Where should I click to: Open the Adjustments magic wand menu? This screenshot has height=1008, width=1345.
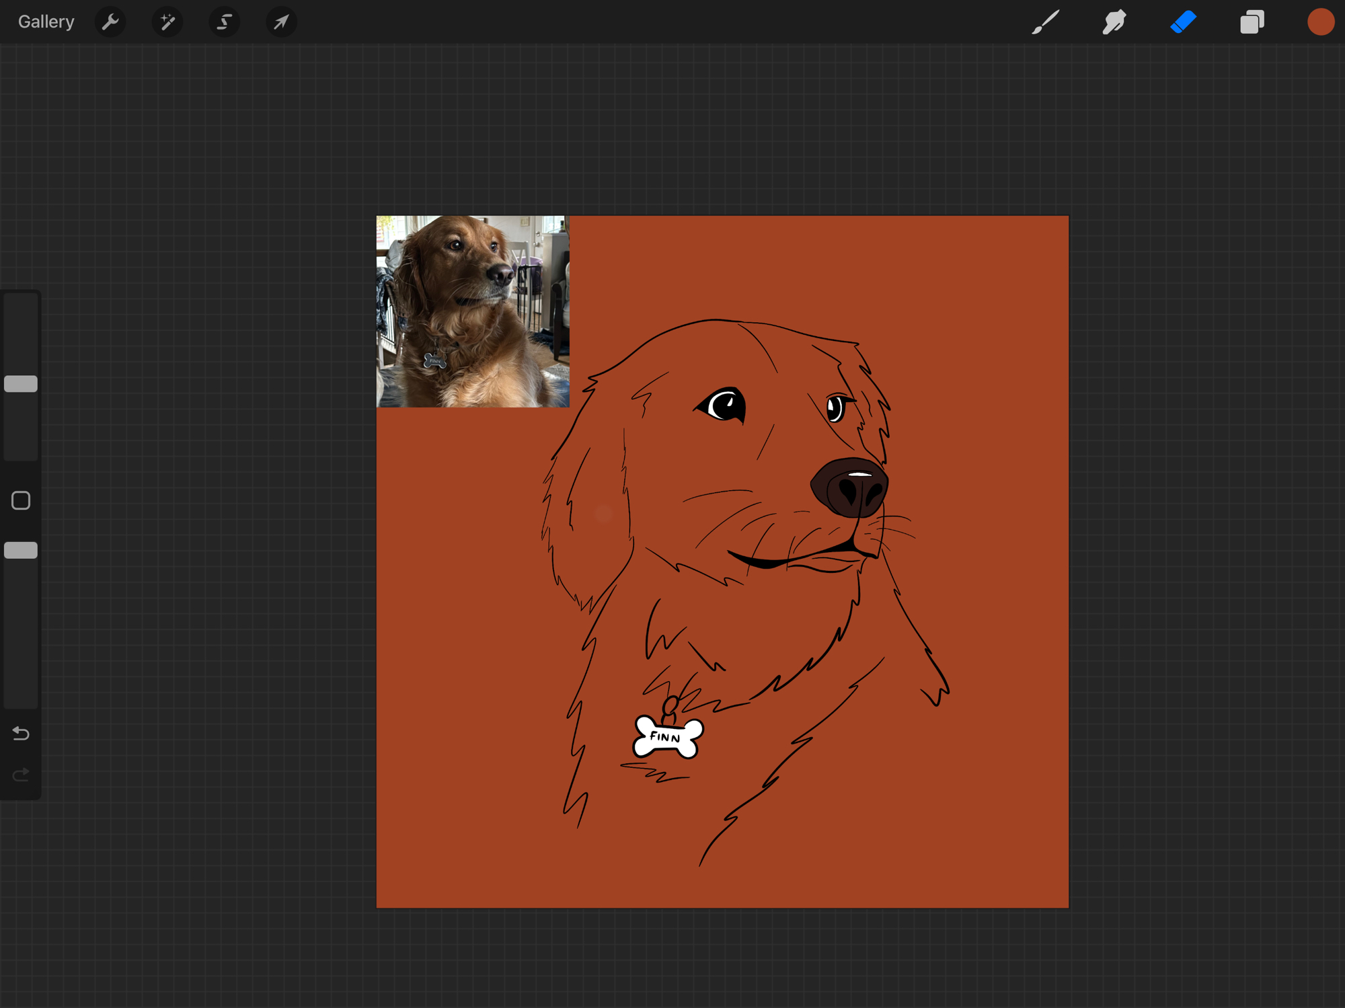[167, 22]
